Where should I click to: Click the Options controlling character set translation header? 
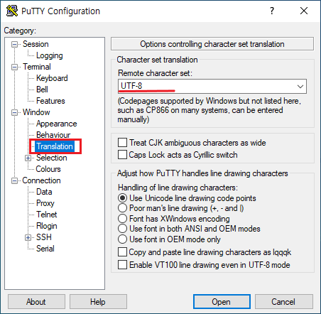212,44
